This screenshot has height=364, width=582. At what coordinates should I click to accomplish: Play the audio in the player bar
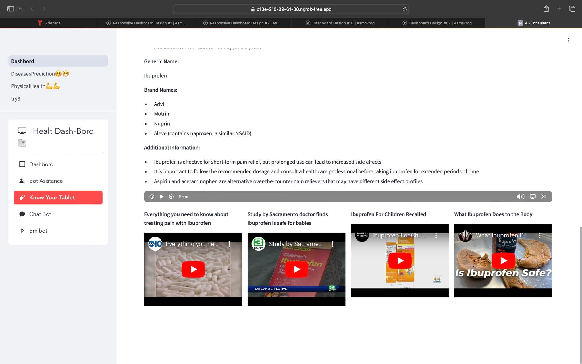(161, 197)
